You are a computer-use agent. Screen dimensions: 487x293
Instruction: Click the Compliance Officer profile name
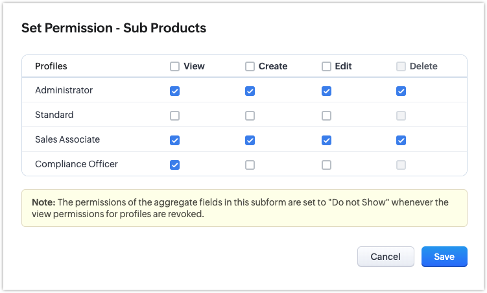point(77,165)
